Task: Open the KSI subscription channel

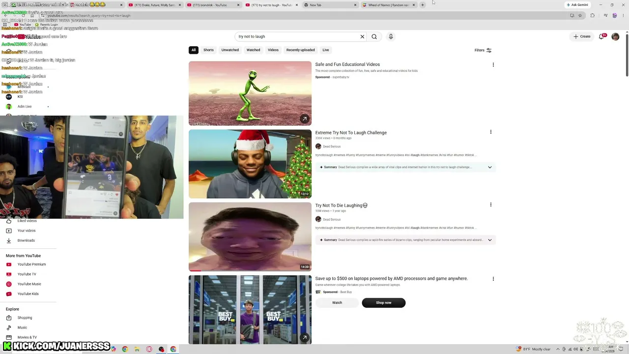Action: (x=20, y=97)
